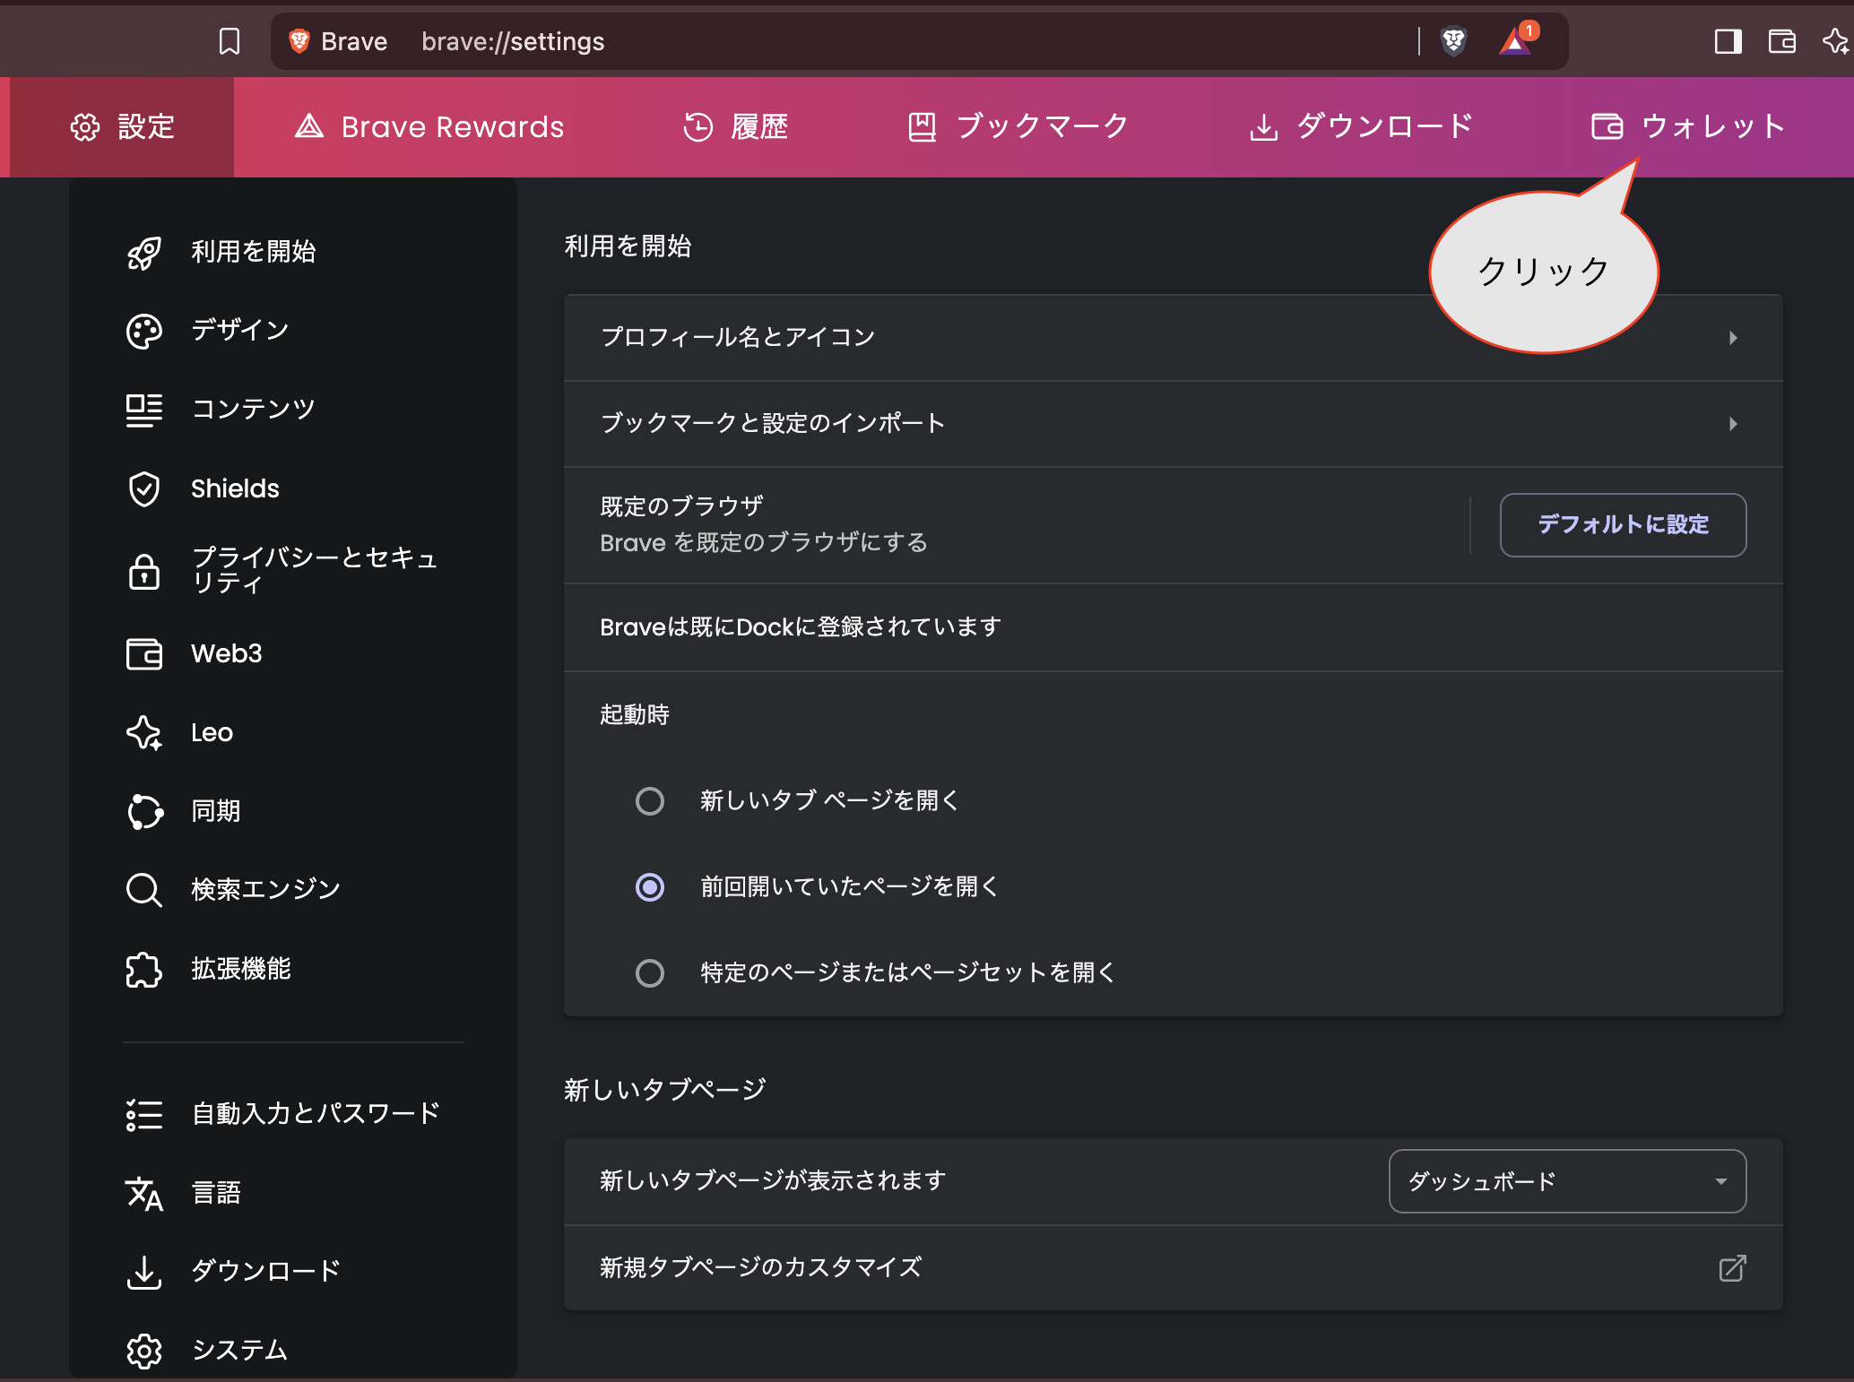Click the 拡張機能 label in sidebar

click(x=241, y=968)
